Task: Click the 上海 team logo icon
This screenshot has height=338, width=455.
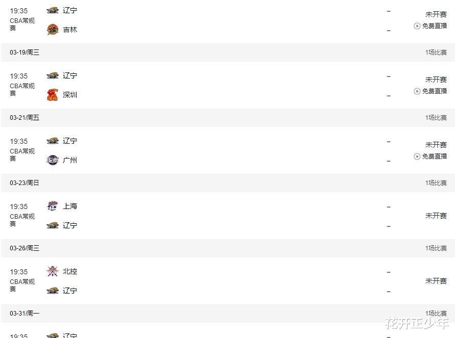Action: pyautogui.click(x=53, y=206)
